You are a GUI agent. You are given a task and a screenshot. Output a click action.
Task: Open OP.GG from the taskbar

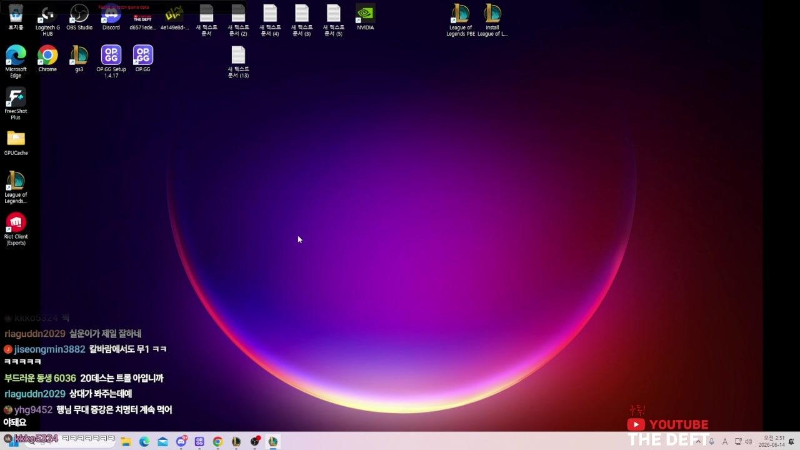click(x=199, y=441)
